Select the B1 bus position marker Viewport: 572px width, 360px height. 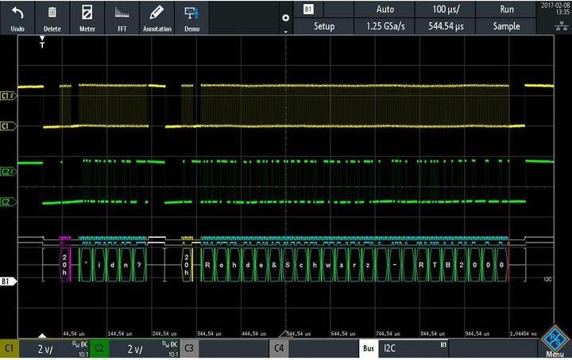click(8, 281)
